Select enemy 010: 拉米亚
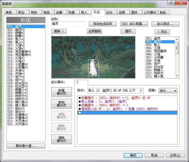This screenshot has width=189, height=162. [160, 67]
